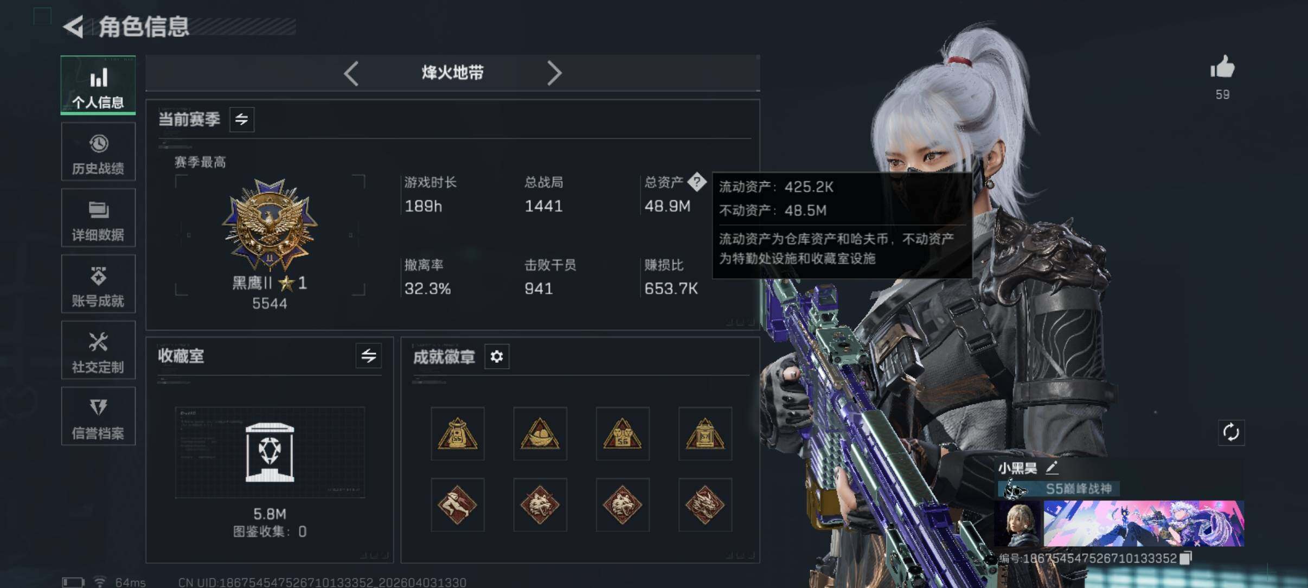Give a like with the thumbs-up icon

click(x=1222, y=67)
